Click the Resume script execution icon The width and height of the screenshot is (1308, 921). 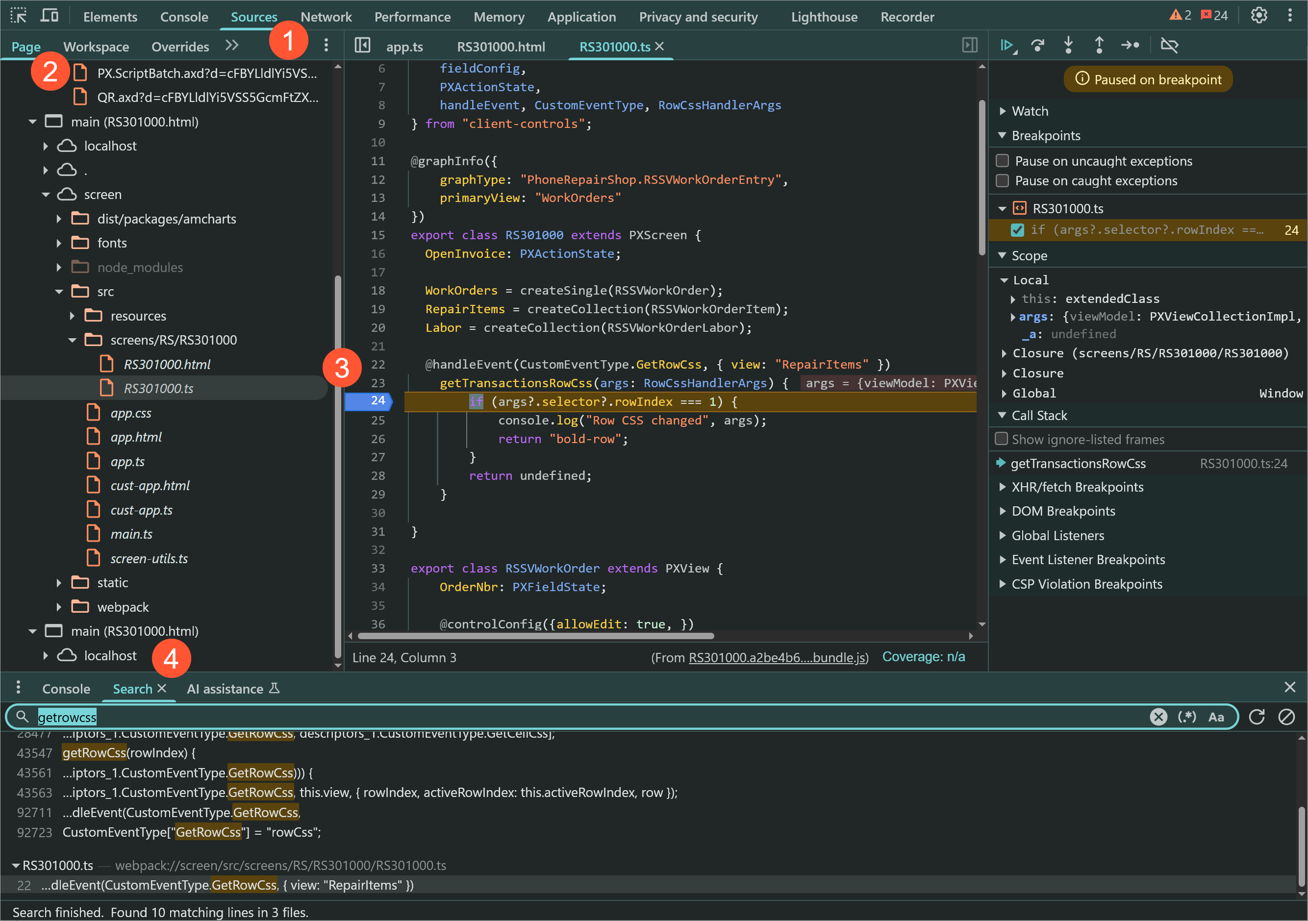click(x=1006, y=45)
